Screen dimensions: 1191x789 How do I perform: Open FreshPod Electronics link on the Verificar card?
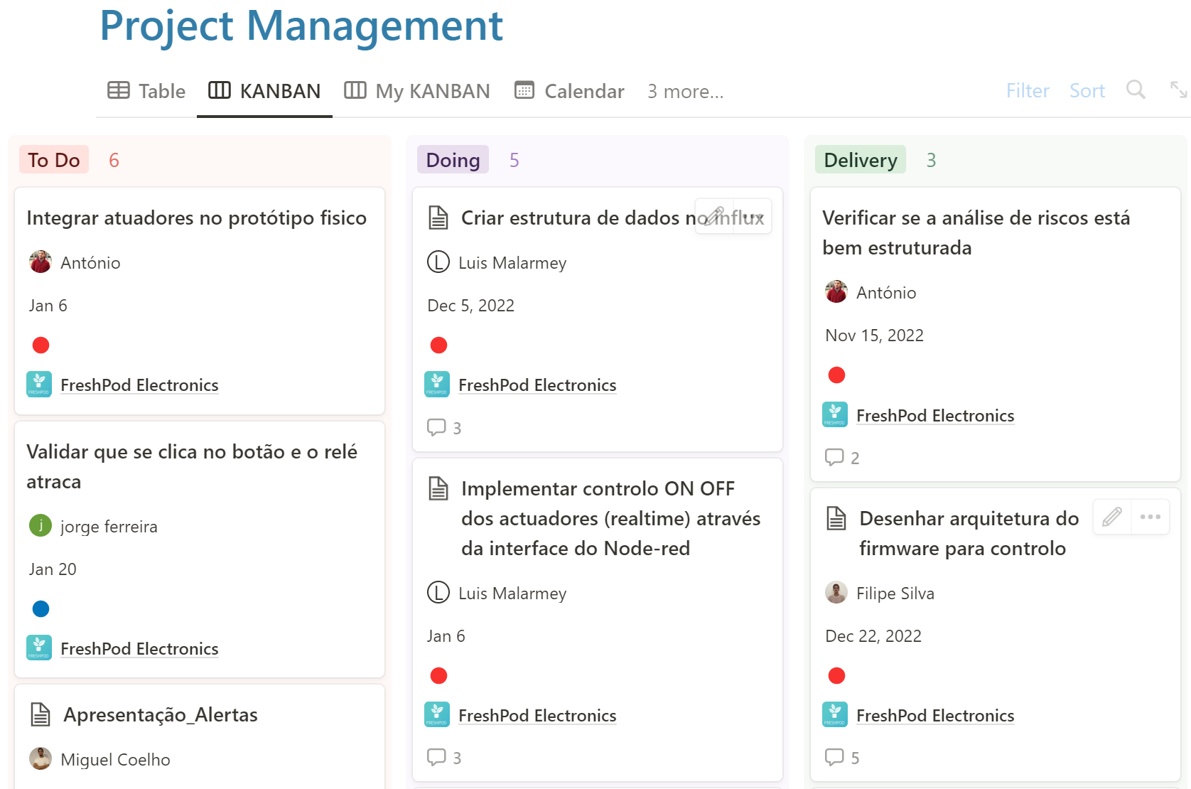935,416
